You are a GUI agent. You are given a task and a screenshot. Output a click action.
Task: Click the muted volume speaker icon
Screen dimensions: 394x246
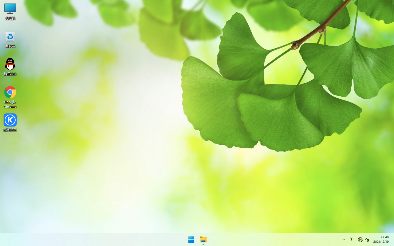tap(367, 240)
